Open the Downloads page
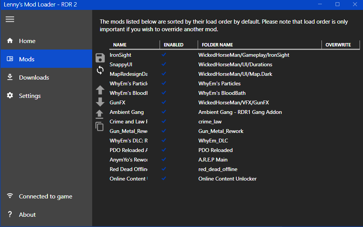 (x=46, y=77)
